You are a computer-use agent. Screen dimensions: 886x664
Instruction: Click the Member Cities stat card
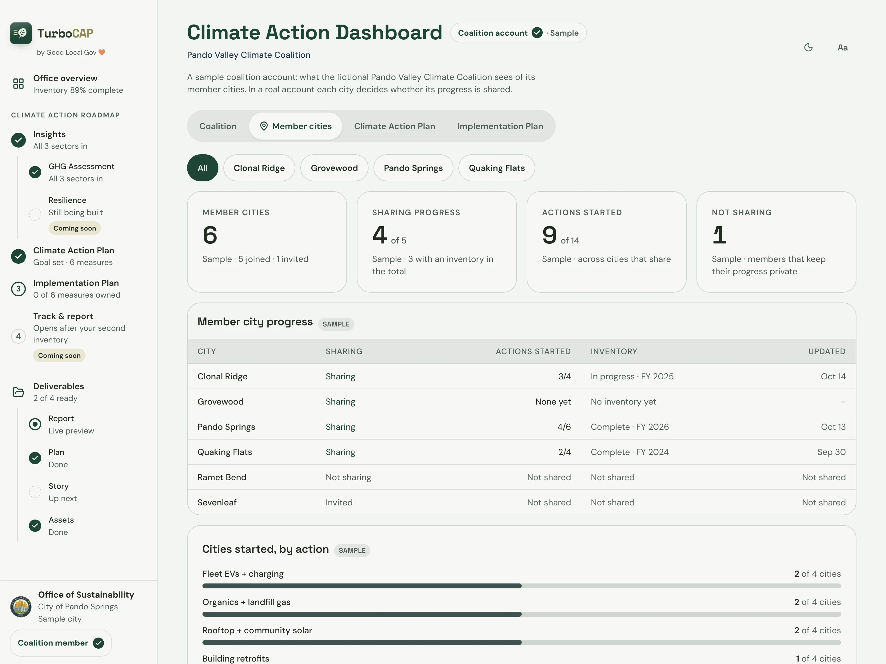pyautogui.click(x=267, y=242)
